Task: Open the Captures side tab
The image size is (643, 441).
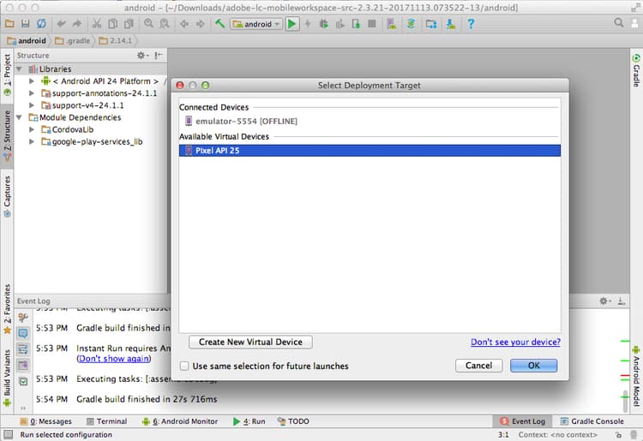Action: coord(7,197)
